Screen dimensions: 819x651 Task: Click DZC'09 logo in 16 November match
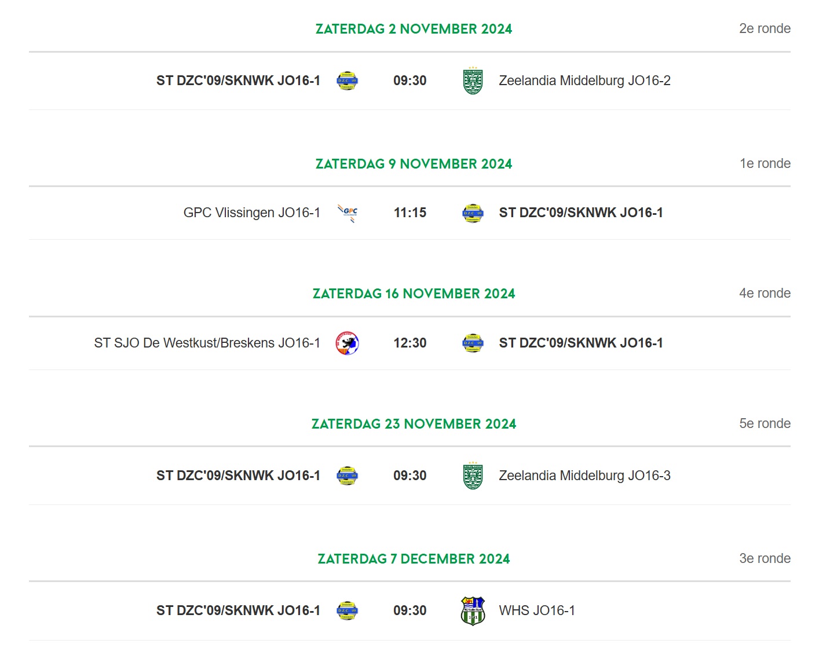click(473, 343)
